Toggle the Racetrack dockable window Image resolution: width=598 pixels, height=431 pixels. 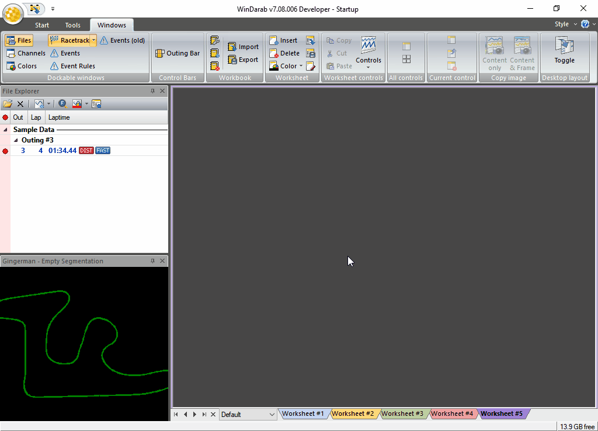69,40
